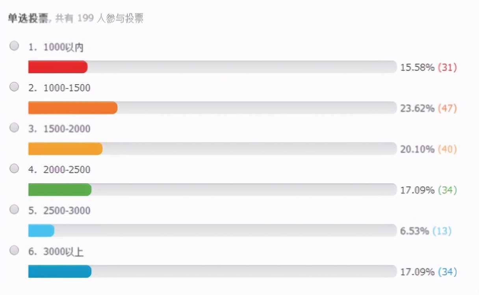Select the radio button for option 2000-2500
Image resolution: width=479 pixels, height=295 pixels.
point(14,168)
